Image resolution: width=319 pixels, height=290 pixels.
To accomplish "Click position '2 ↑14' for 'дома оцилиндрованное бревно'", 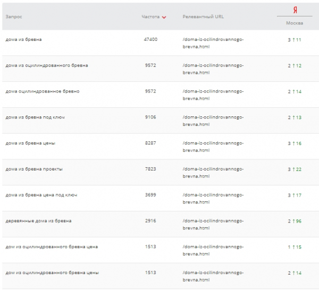I will tap(295, 92).
